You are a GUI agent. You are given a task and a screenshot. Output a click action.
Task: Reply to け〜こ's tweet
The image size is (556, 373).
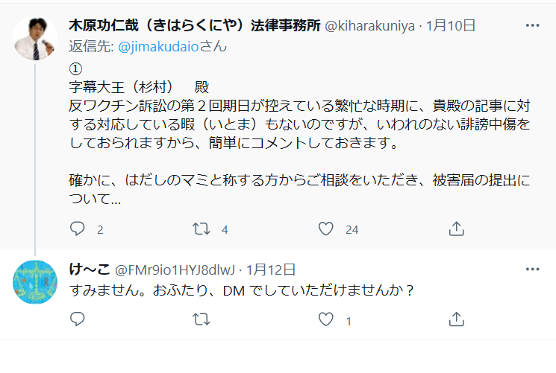(78, 320)
